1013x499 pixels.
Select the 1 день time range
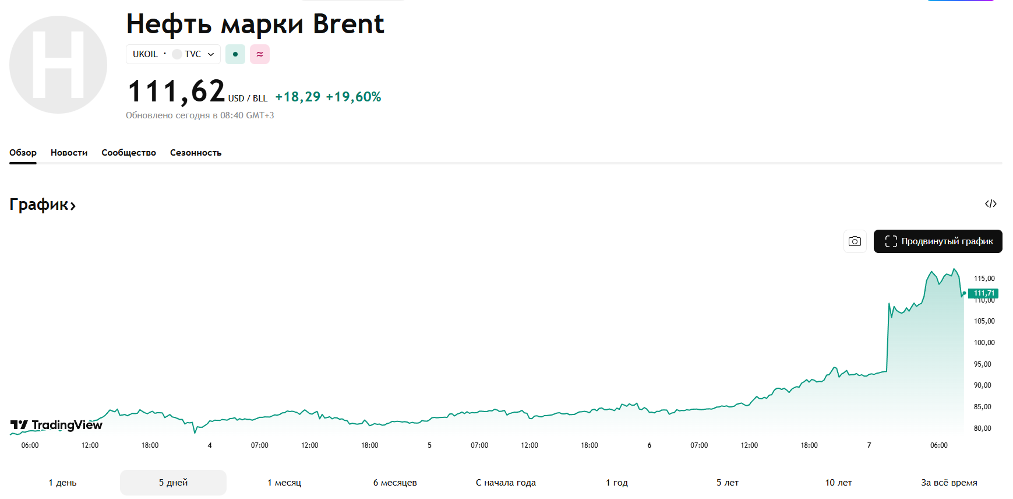click(x=63, y=483)
